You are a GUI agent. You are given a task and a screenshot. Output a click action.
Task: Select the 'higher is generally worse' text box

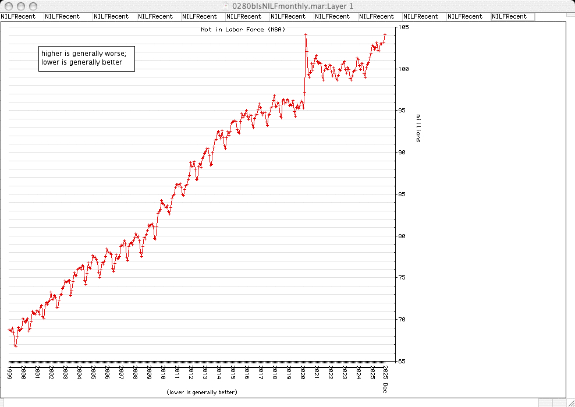tap(86, 58)
